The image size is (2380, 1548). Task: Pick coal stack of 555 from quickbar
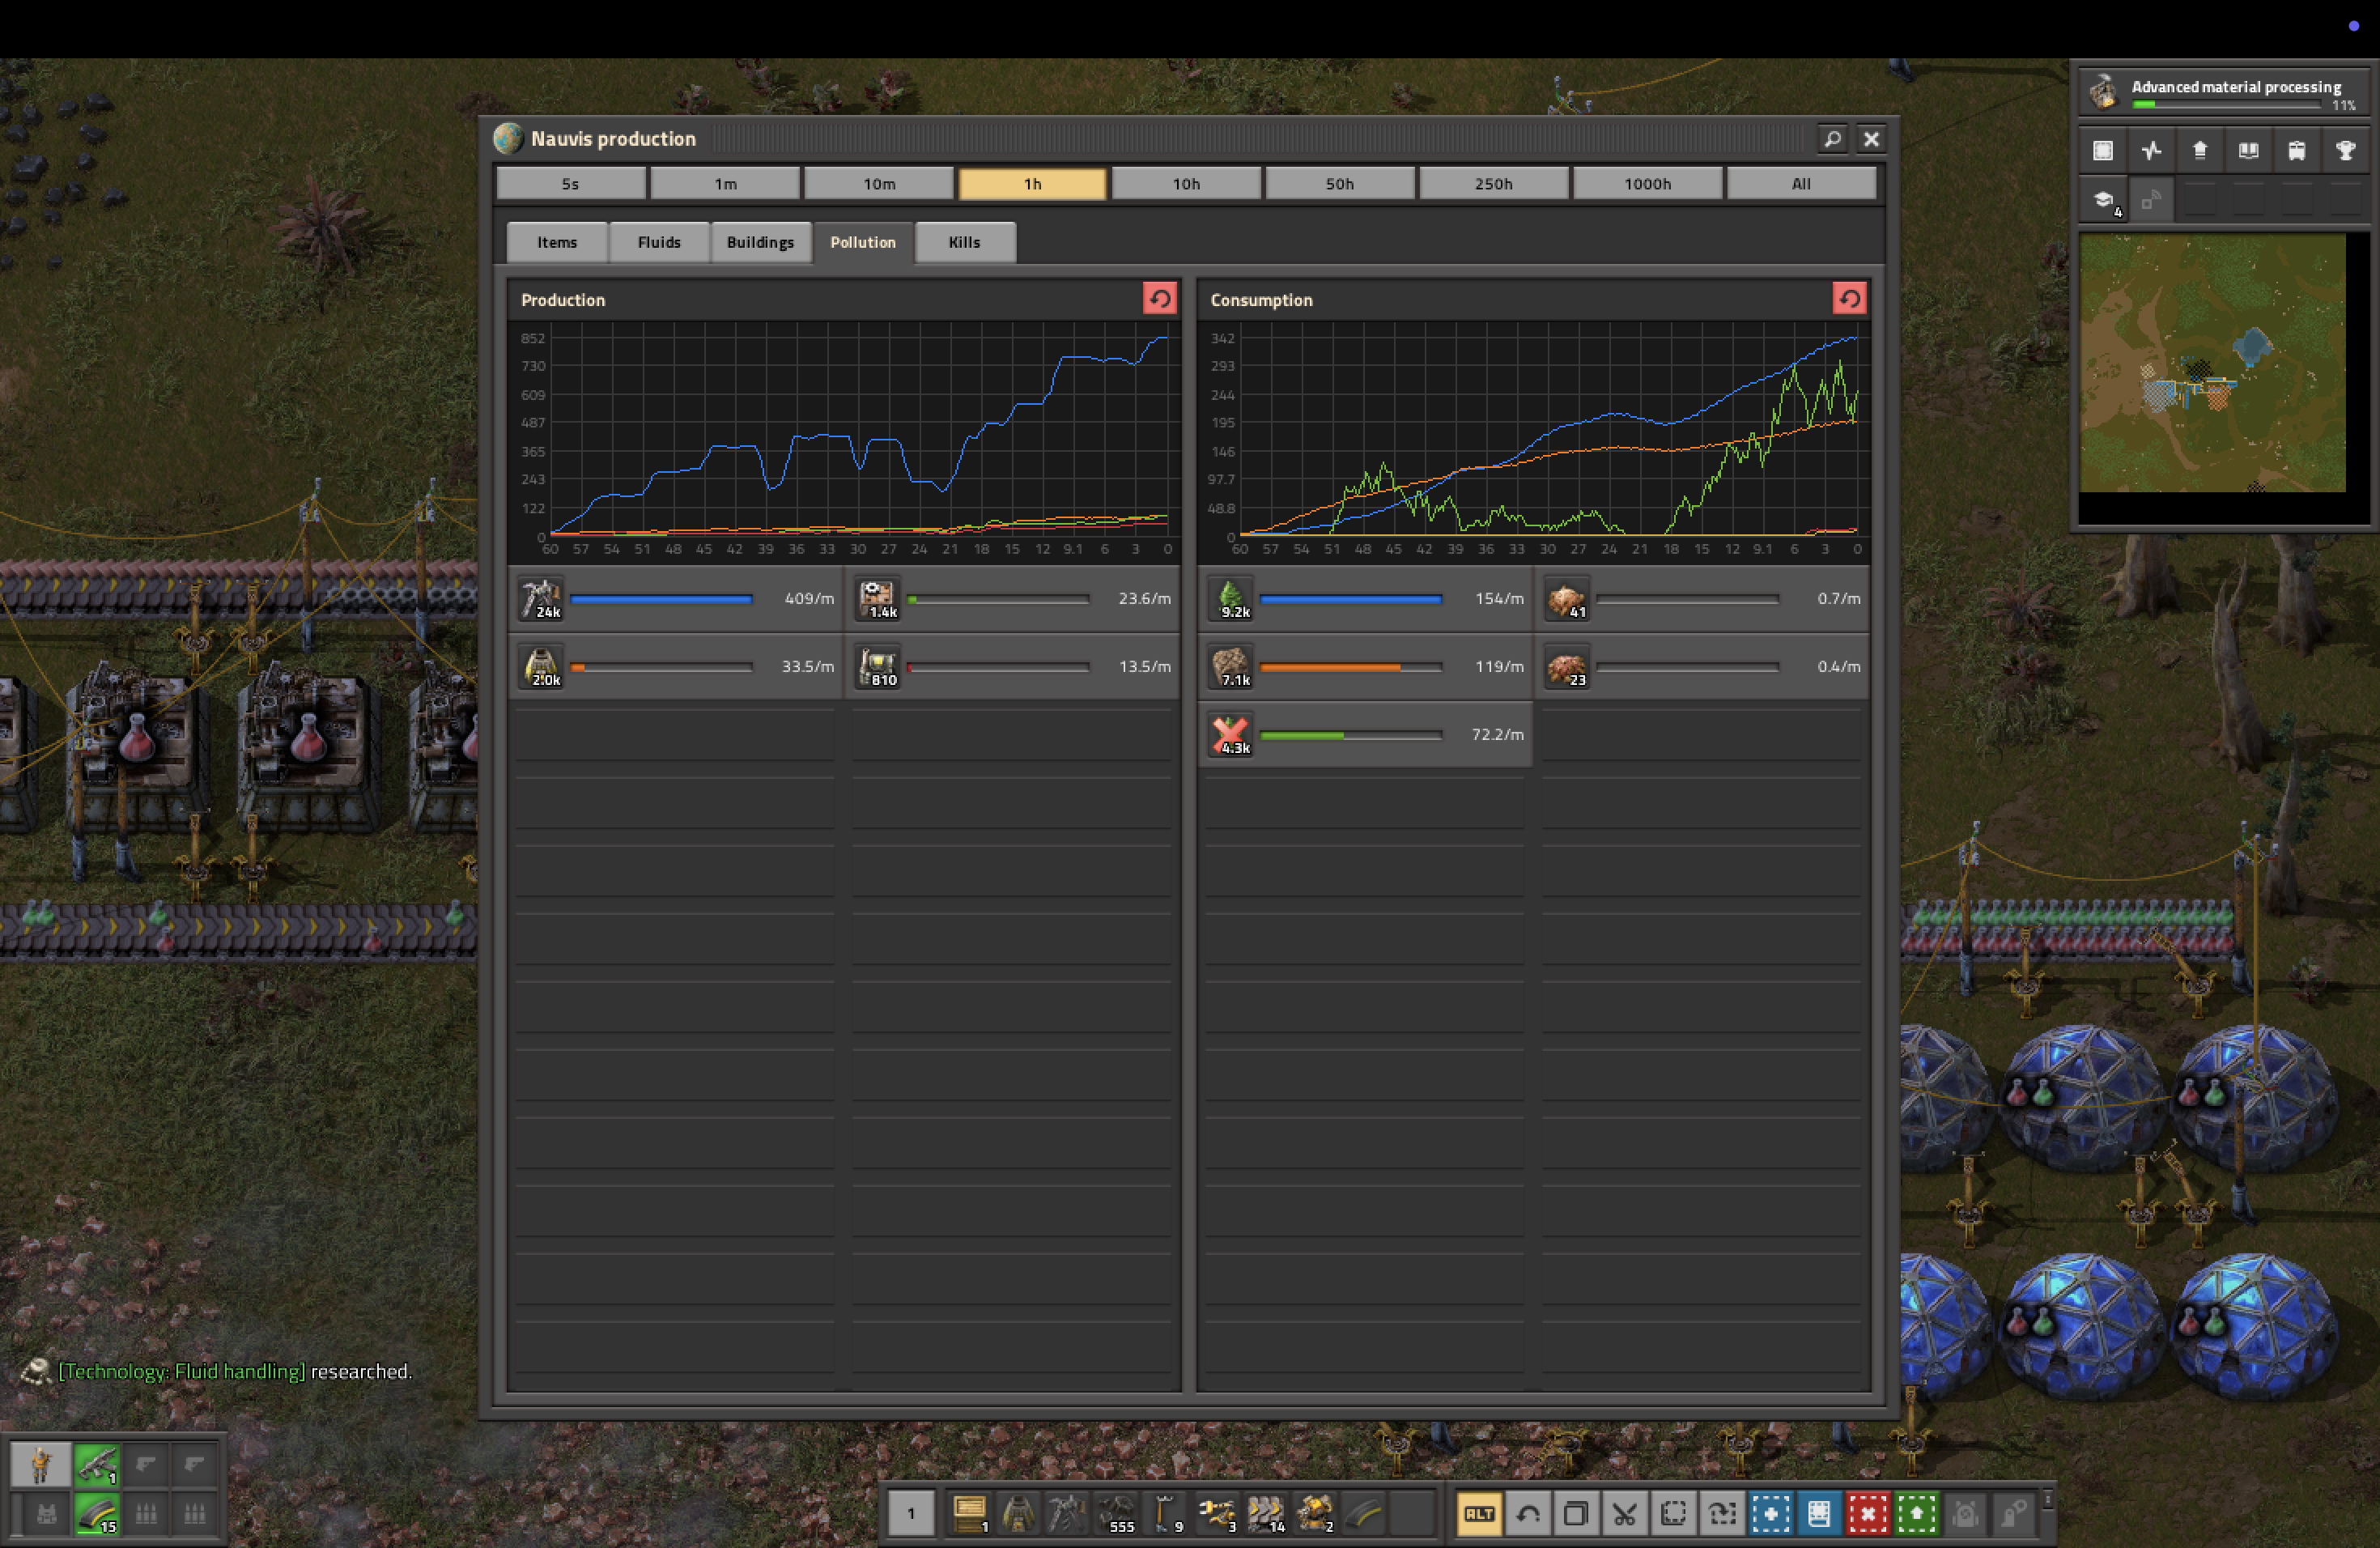tap(1115, 1513)
